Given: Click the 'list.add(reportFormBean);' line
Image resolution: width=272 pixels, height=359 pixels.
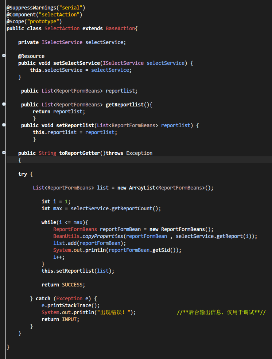Looking at the screenshot, I should pos(90,243).
